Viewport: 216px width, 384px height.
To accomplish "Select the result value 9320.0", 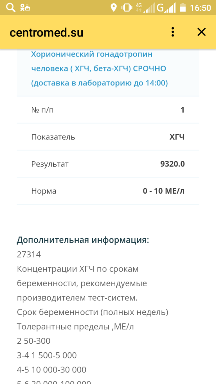I will tap(172, 164).
